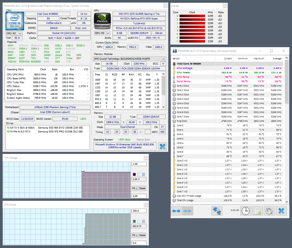Click the Intel Core i9 logo
Viewport: 292px width, 248px height.
[x=14, y=21]
